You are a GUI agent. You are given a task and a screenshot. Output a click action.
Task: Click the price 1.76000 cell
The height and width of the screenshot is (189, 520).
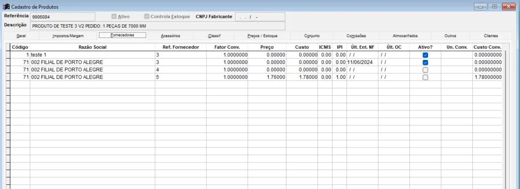click(267, 77)
